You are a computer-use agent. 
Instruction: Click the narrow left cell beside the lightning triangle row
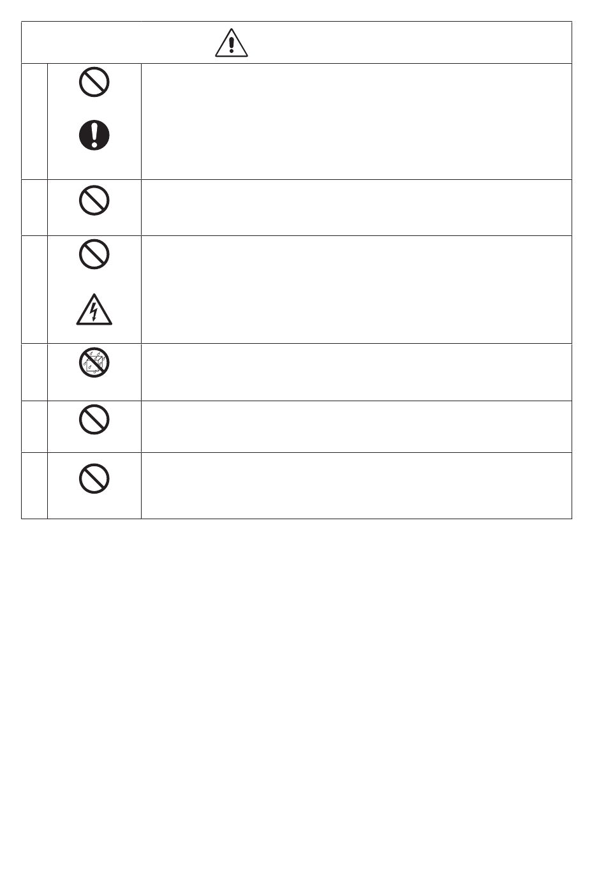(34, 290)
